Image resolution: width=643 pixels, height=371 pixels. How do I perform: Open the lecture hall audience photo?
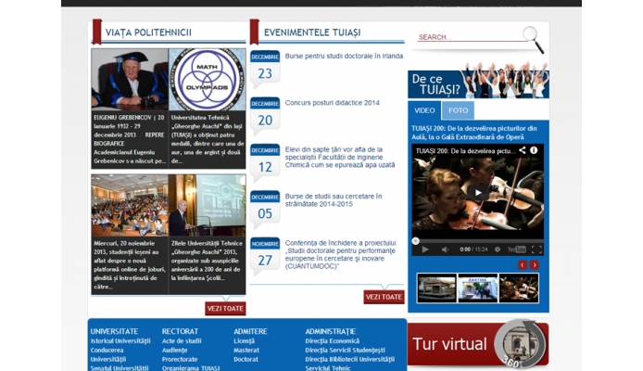(130, 205)
